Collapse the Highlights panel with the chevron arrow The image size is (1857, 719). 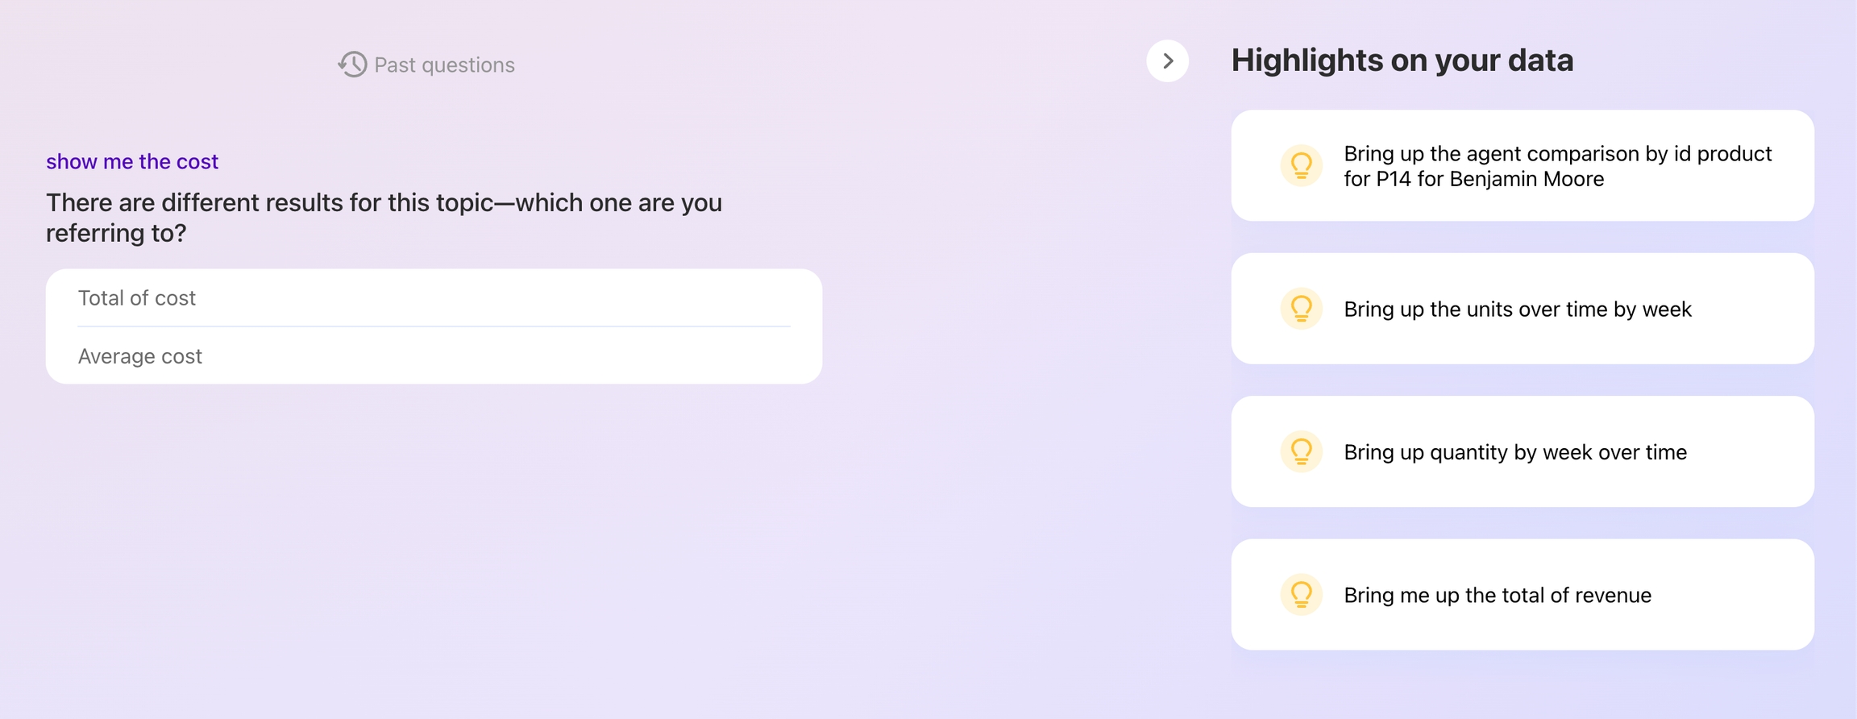(x=1167, y=61)
